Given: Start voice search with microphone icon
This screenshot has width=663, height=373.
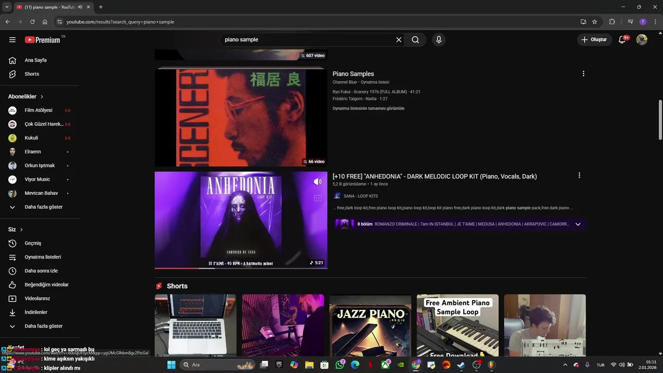Looking at the screenshot, I should (439, 40).
